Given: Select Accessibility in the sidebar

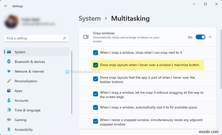Looking at the screenshot, I should [x=24, y=130].
